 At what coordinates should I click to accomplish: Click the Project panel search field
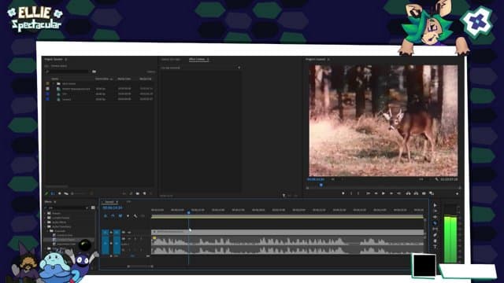click(x=67, y=72)
